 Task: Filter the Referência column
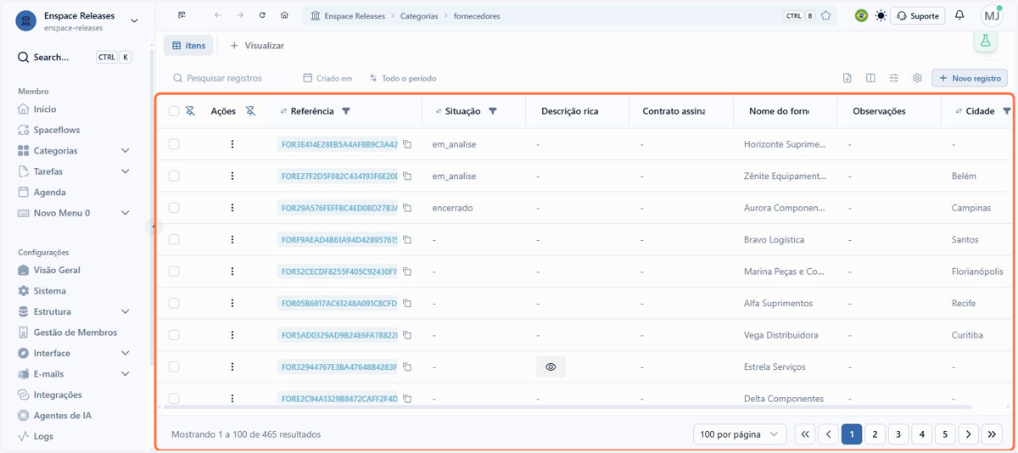[x=346, y=111]
